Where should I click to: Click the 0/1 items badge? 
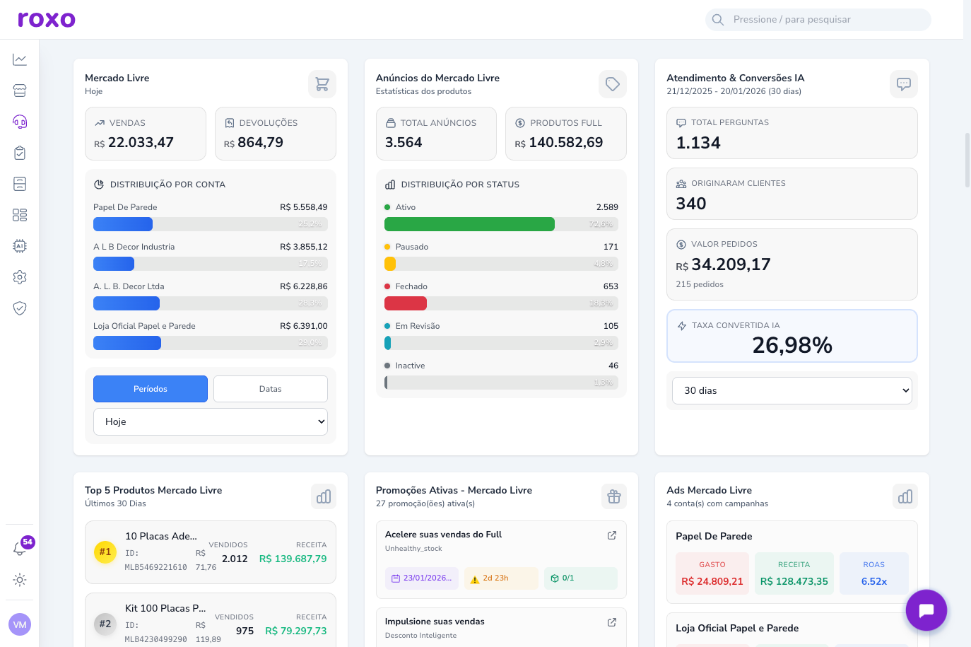pyautogui.click(x=581, y=578)
